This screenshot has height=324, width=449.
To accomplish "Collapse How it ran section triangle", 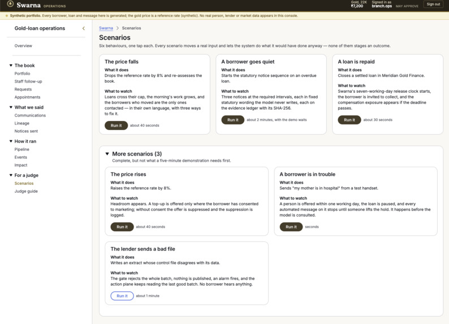I will point(11,141).
